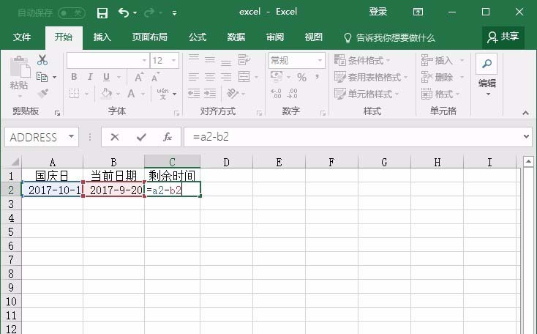This screenshot has width=537, height=334.
Task: Cancel formula entry with X icon
Action: pyautogui.click(x=115, y=137)
